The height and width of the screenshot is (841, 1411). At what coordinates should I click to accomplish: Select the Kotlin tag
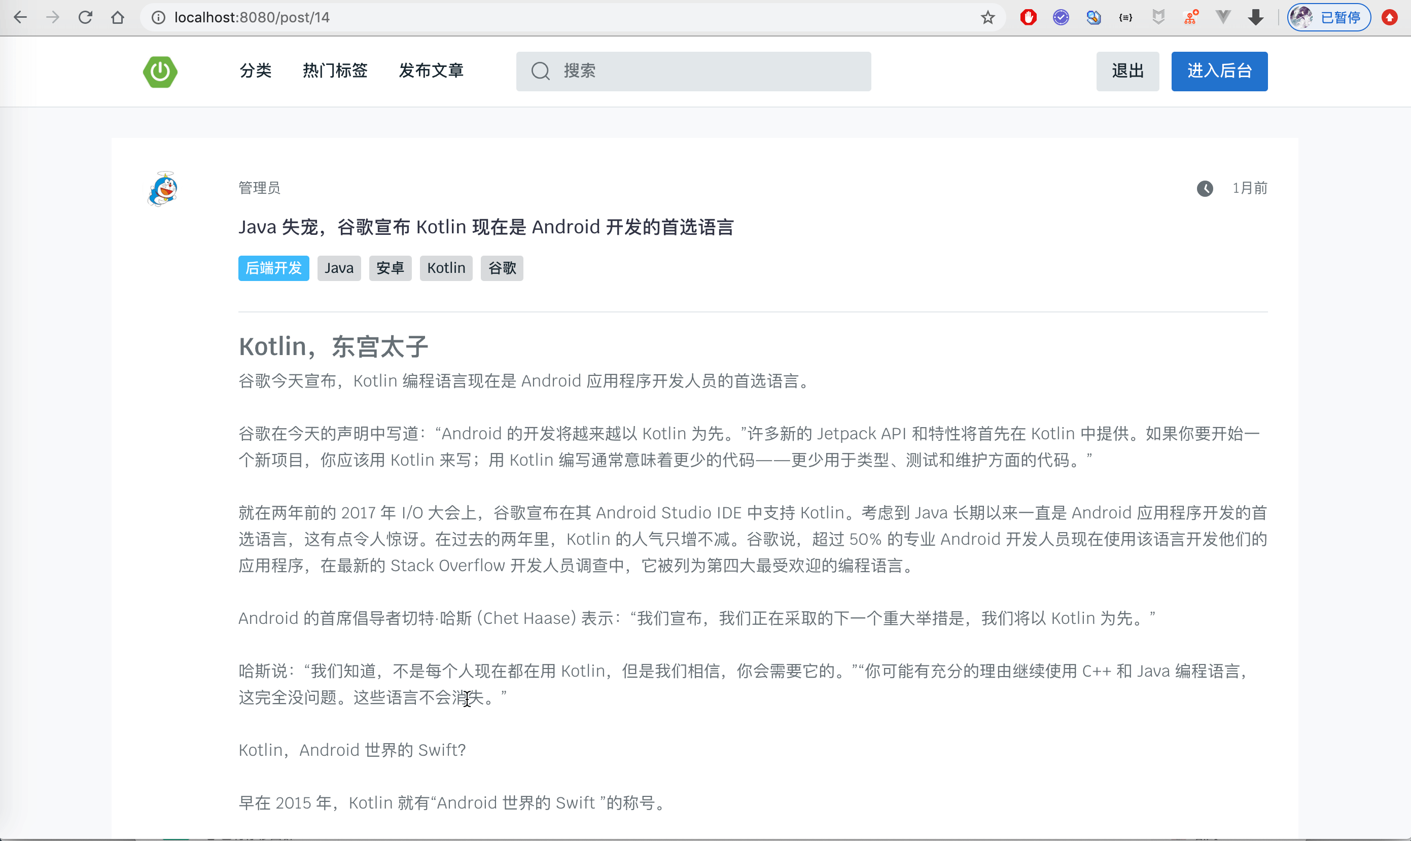click(x=446, y=268)
